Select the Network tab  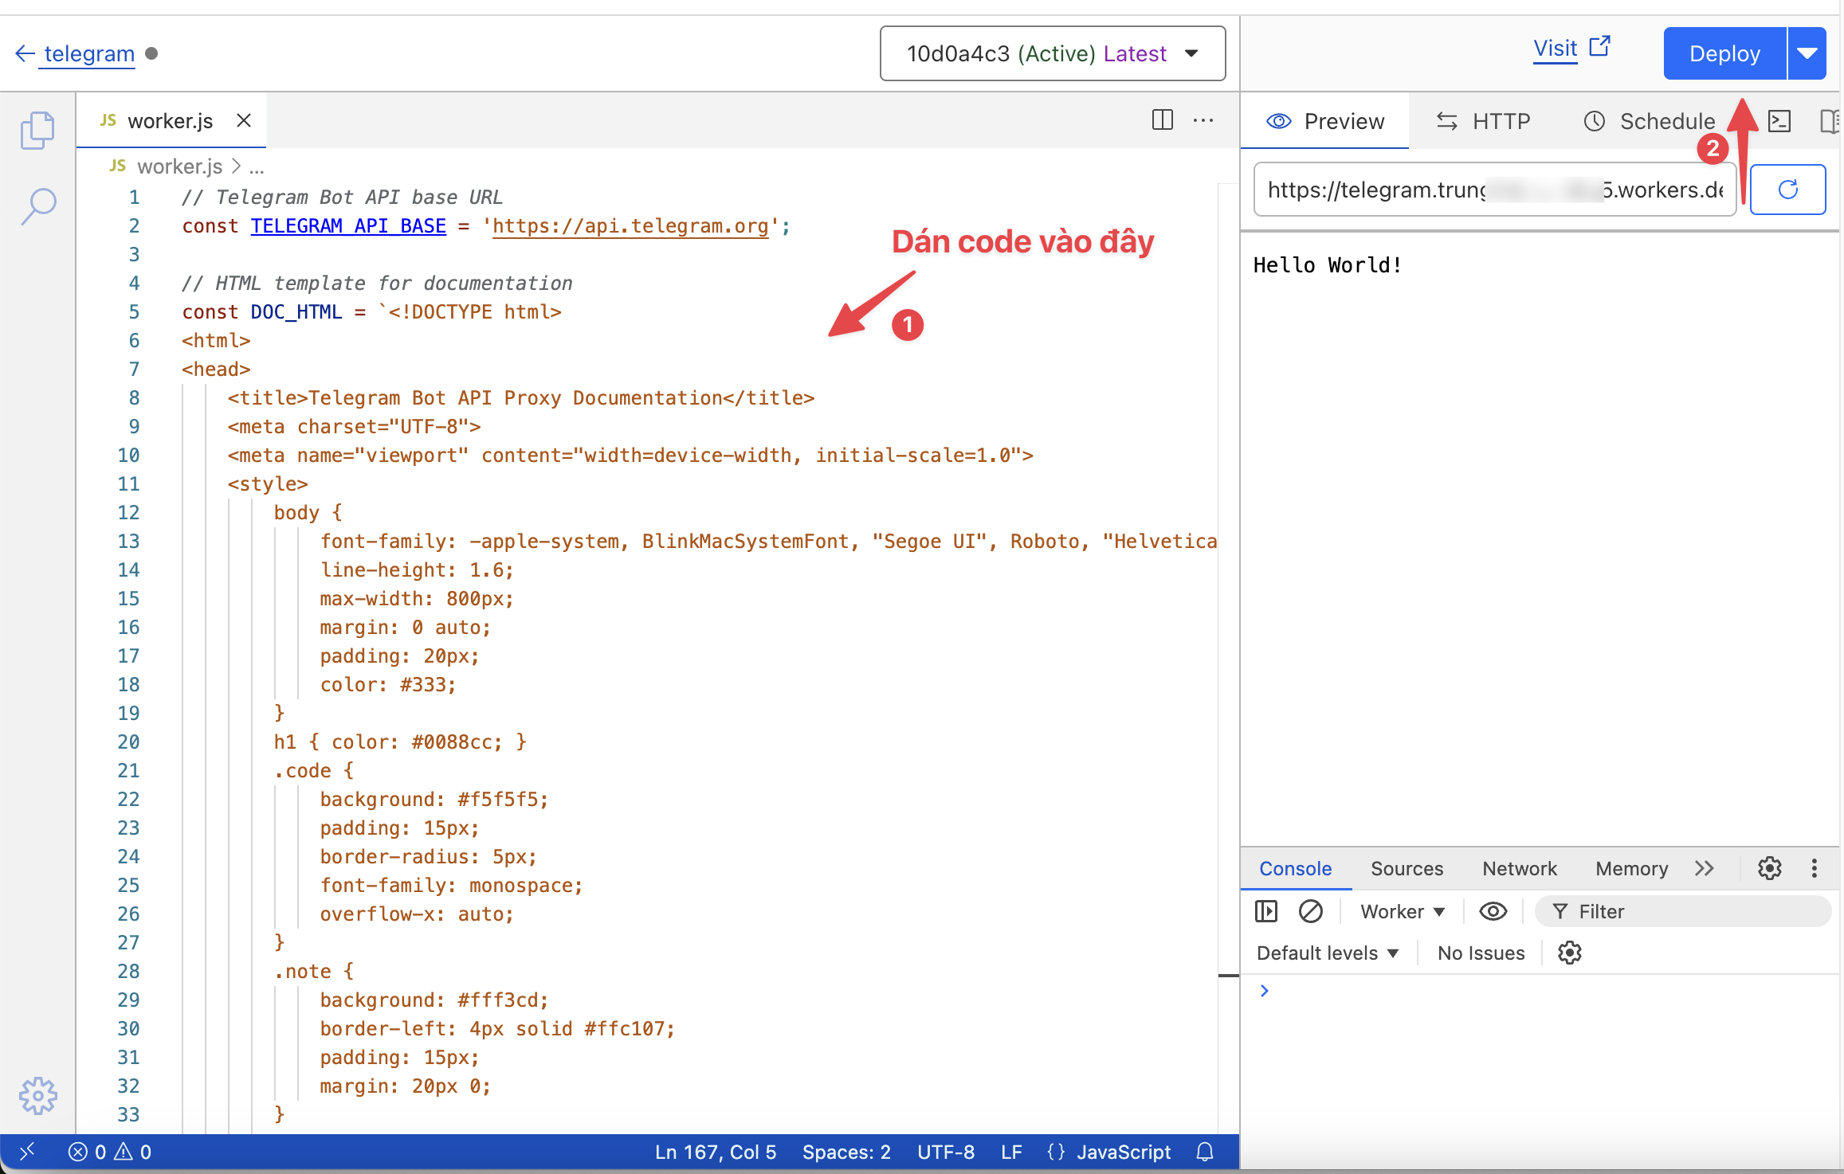pyautogui.click(x=1519, y=868)
